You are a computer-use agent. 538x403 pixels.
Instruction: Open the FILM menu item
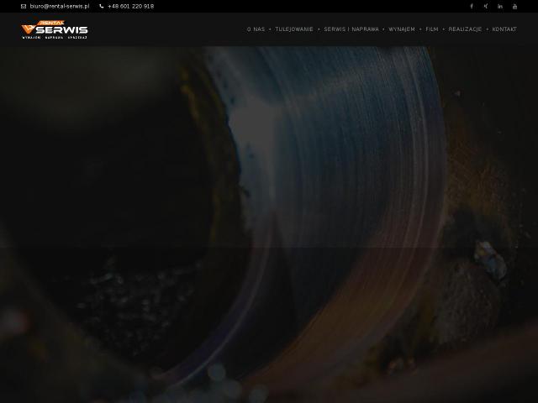(x=432, y=29)
